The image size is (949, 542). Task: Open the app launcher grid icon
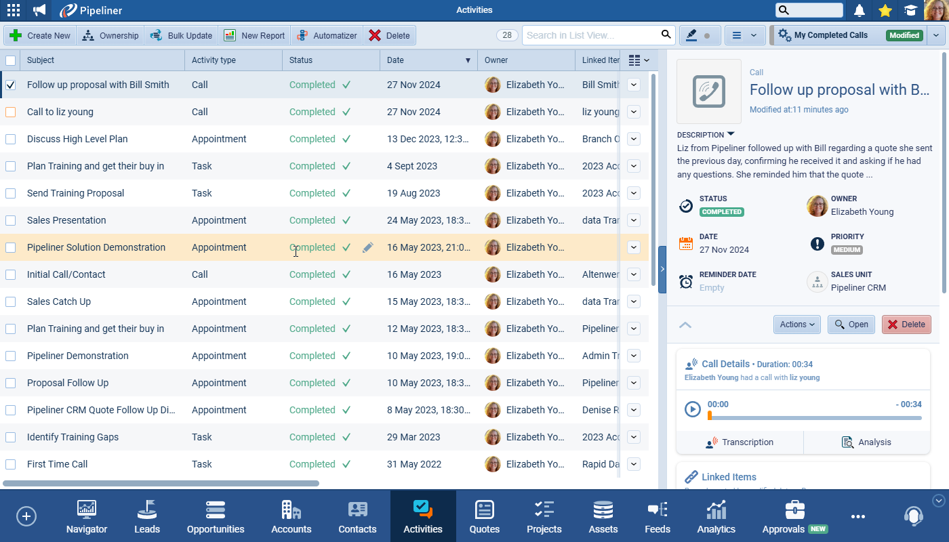point(14,10)
